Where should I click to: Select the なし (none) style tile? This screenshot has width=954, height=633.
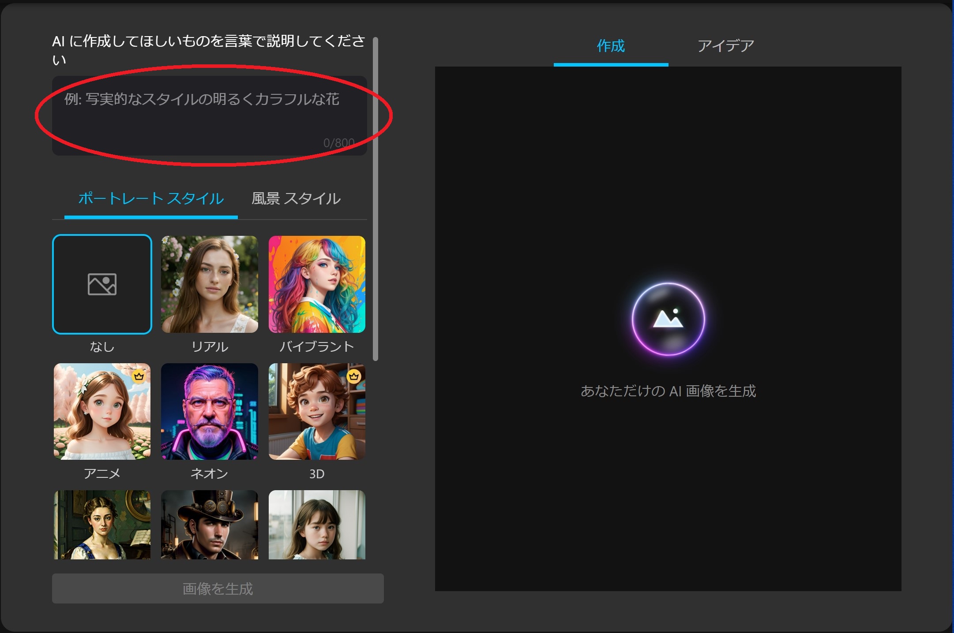coord(102,284)
